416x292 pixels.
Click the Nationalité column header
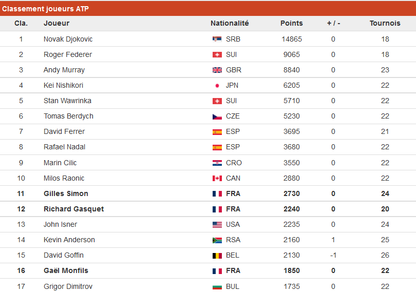[x=230, y=23]
